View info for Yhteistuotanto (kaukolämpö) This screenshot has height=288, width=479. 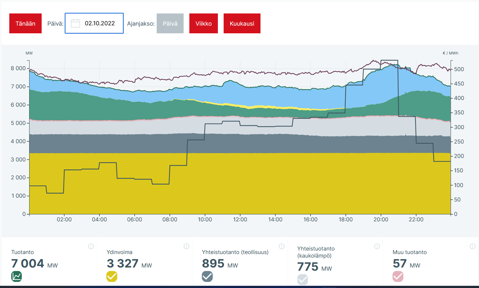pyautogui.click(x=377, y=246)
